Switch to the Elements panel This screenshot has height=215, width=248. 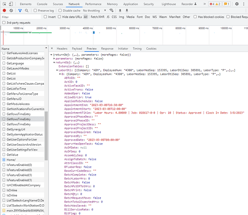coord(26,4)
